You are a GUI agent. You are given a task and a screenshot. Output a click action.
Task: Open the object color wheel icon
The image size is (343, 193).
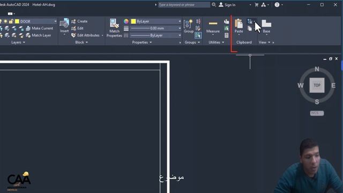point(126,21)
